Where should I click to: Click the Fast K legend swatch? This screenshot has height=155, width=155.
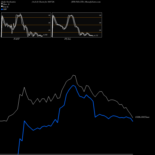[2, 6]
